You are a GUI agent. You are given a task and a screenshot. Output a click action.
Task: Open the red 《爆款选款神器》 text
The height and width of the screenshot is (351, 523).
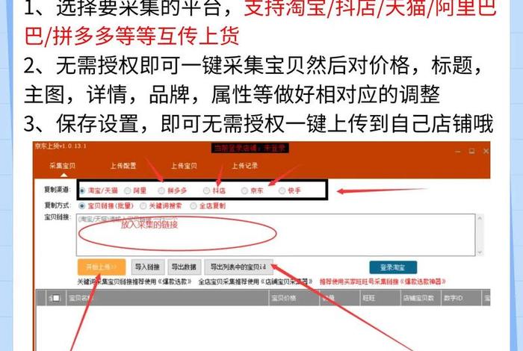tap(423, 282)
